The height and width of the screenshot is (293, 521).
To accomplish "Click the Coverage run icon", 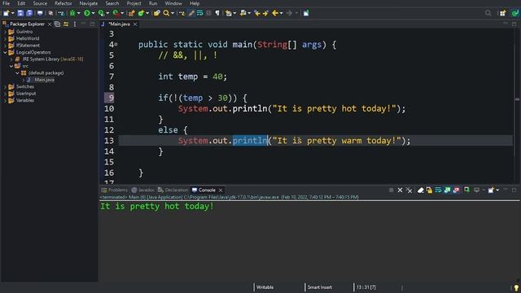I will (101, 13).
